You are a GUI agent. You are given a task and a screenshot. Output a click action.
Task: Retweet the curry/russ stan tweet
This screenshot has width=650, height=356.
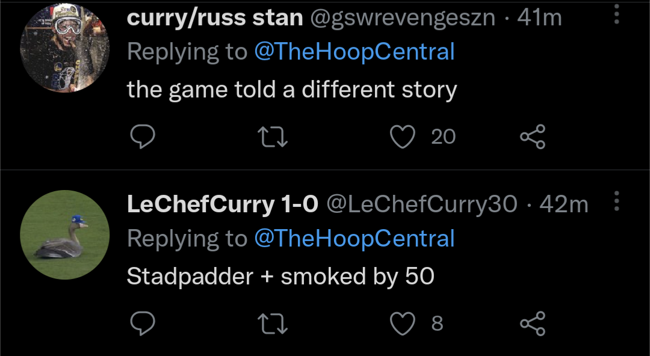(x=274, y=137)
